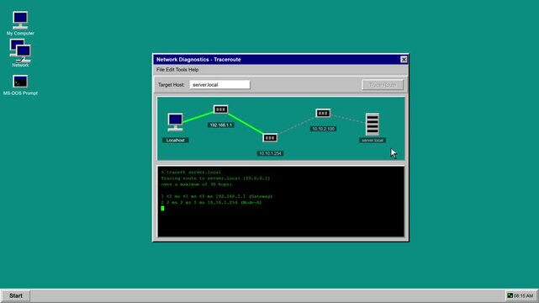Open the Edit menu
The height and width of the screenshot is (303, 539).
170,70
